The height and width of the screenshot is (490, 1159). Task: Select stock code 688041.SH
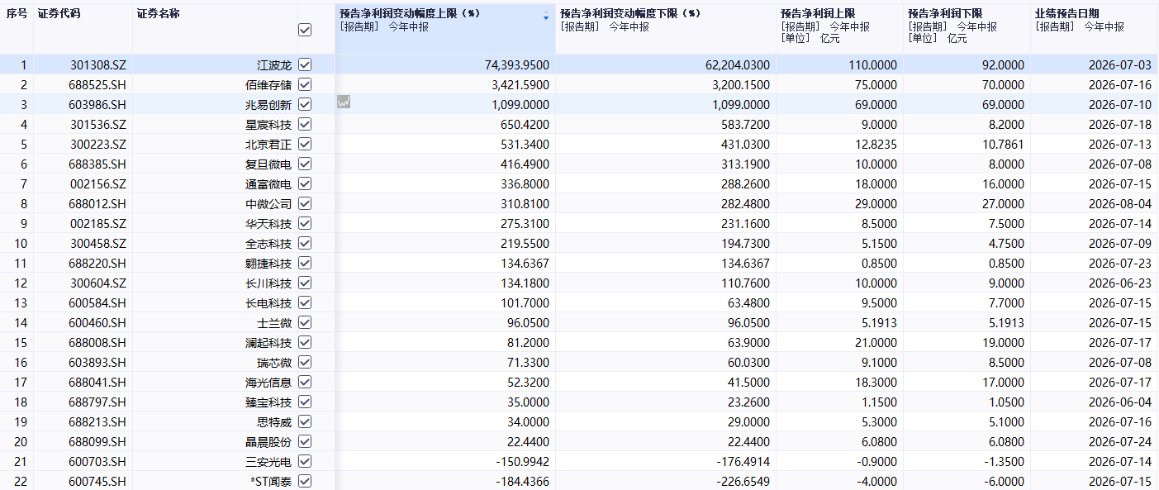(97, 382)
